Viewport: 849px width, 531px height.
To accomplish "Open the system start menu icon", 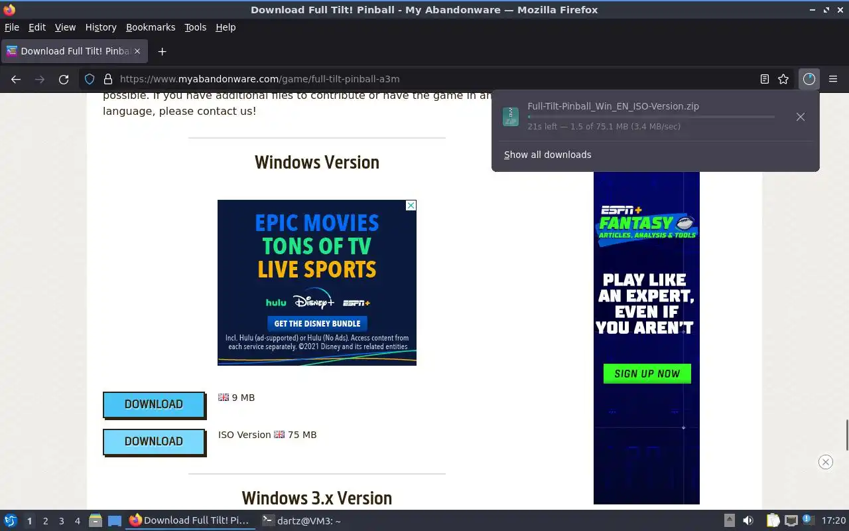I will pos(10,520).
